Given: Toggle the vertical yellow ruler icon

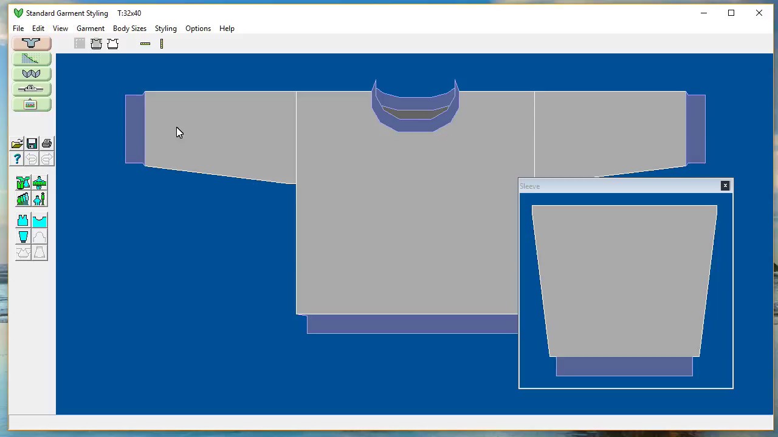Looking at the screenshot, I should pos(162,44).
